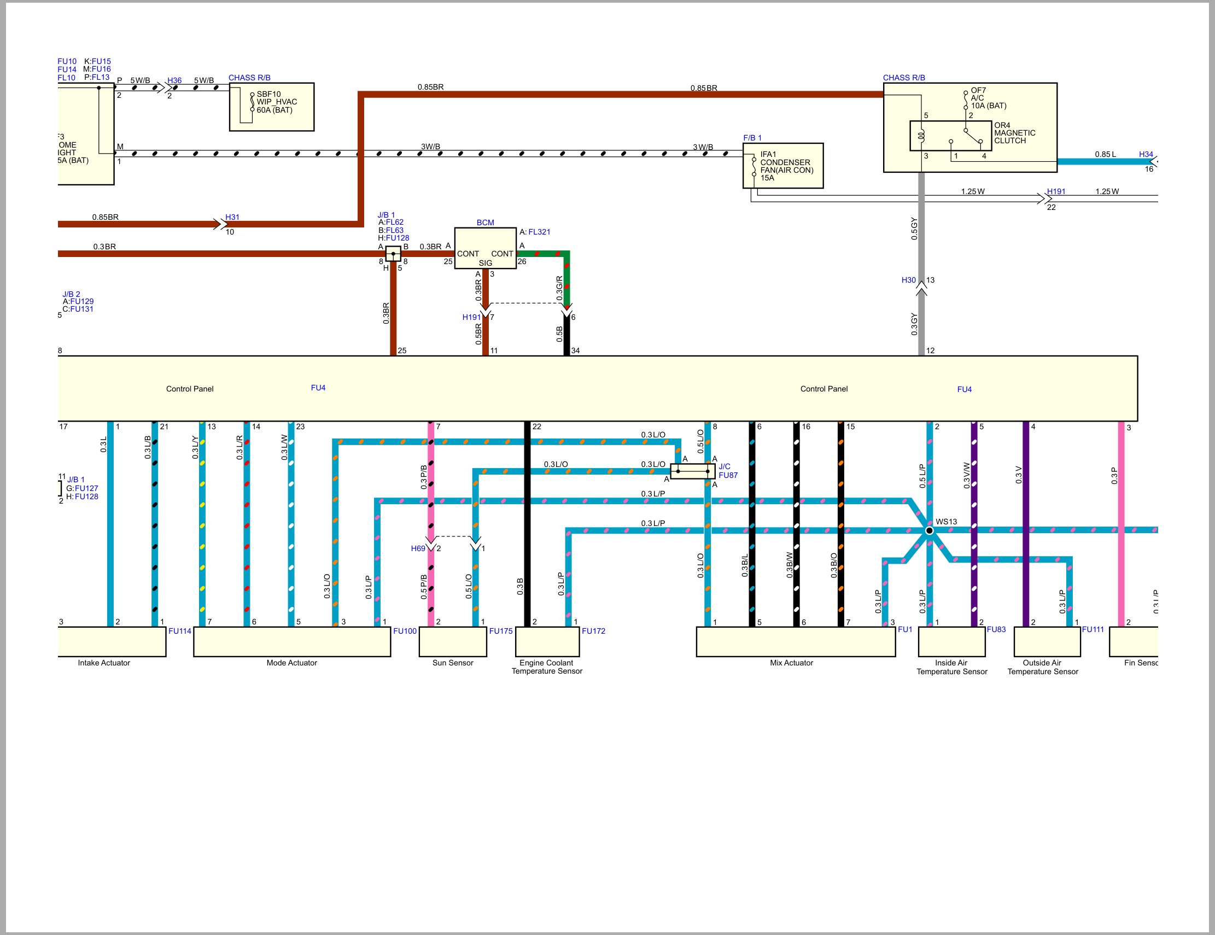This screenshot has height=935, width=1215.
Task: Open the FL10 connector link
Action: [x=66, y=78]
